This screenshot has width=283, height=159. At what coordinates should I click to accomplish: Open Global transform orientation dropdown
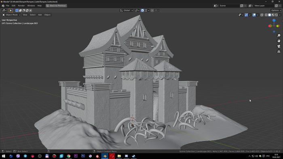pyautogui.click(x=127, y=10)
